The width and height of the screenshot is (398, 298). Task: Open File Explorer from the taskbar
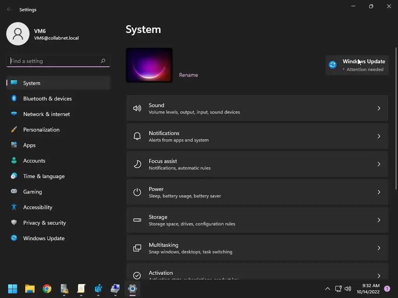[30, 289]
